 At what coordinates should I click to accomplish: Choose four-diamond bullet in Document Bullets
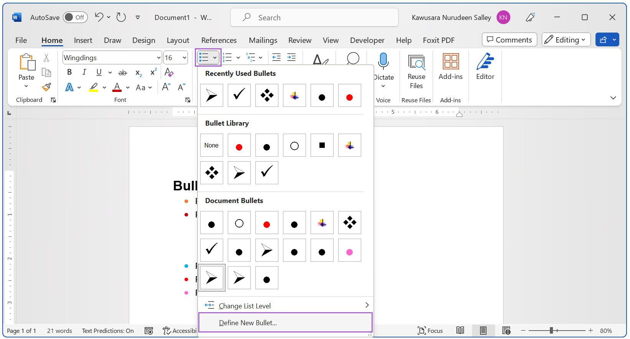pos(350,223)
